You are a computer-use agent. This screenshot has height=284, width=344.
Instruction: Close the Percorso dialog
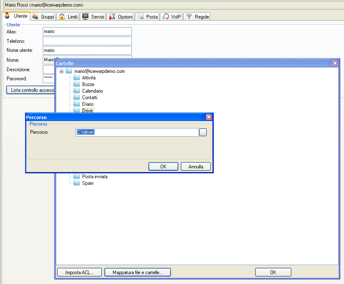coord(209,117)
